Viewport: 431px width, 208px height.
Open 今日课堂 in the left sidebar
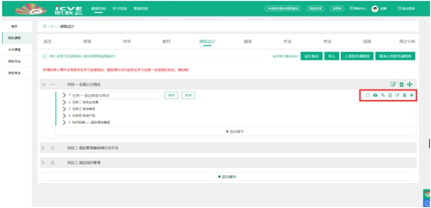coord(14,49)
